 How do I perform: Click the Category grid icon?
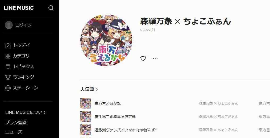8,56
